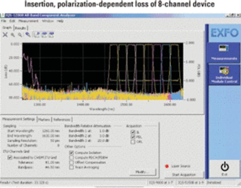The width and height of the screenshot is (241, 188).
Task: Click the IQS-9600 status bar entry
Action: pyautogui.click(x=161, y=183)
